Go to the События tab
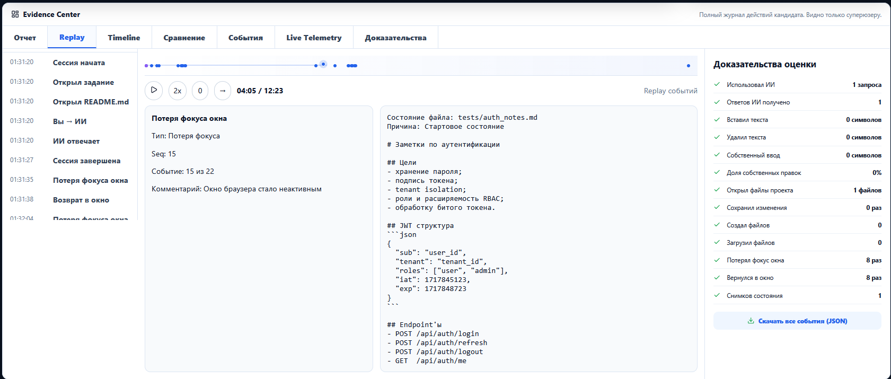891x379 pixels. point(246,38)
